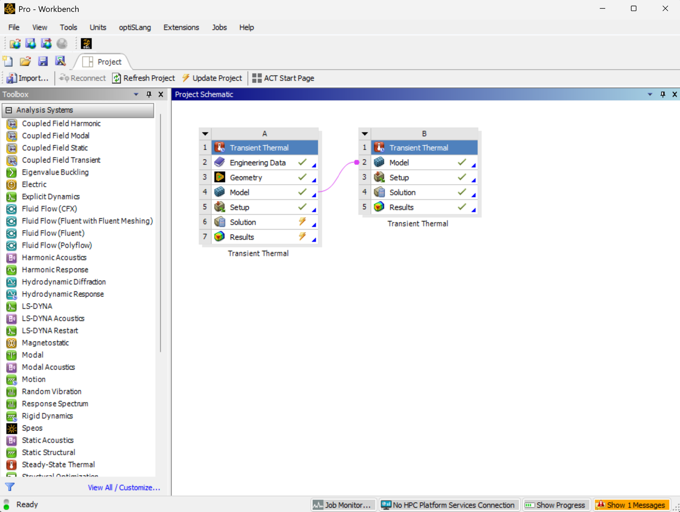Click the Toolbox filter funnel icon
The image size is (680, 512).
point(10,487)
